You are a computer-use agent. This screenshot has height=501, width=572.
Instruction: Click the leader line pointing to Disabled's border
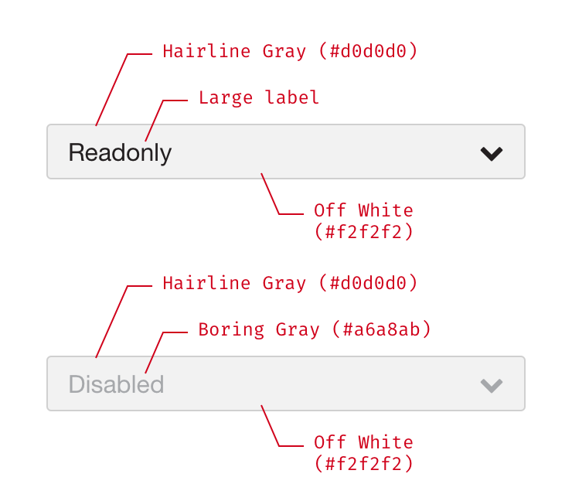[x=112, y=321]
